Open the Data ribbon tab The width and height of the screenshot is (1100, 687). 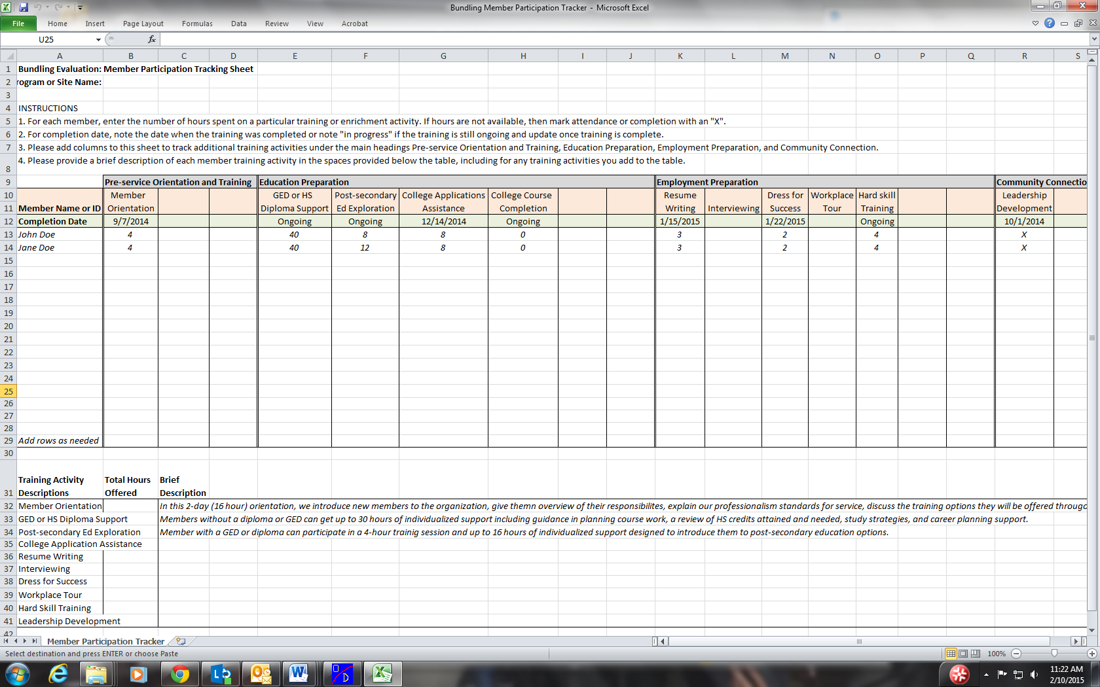(239, 24)
